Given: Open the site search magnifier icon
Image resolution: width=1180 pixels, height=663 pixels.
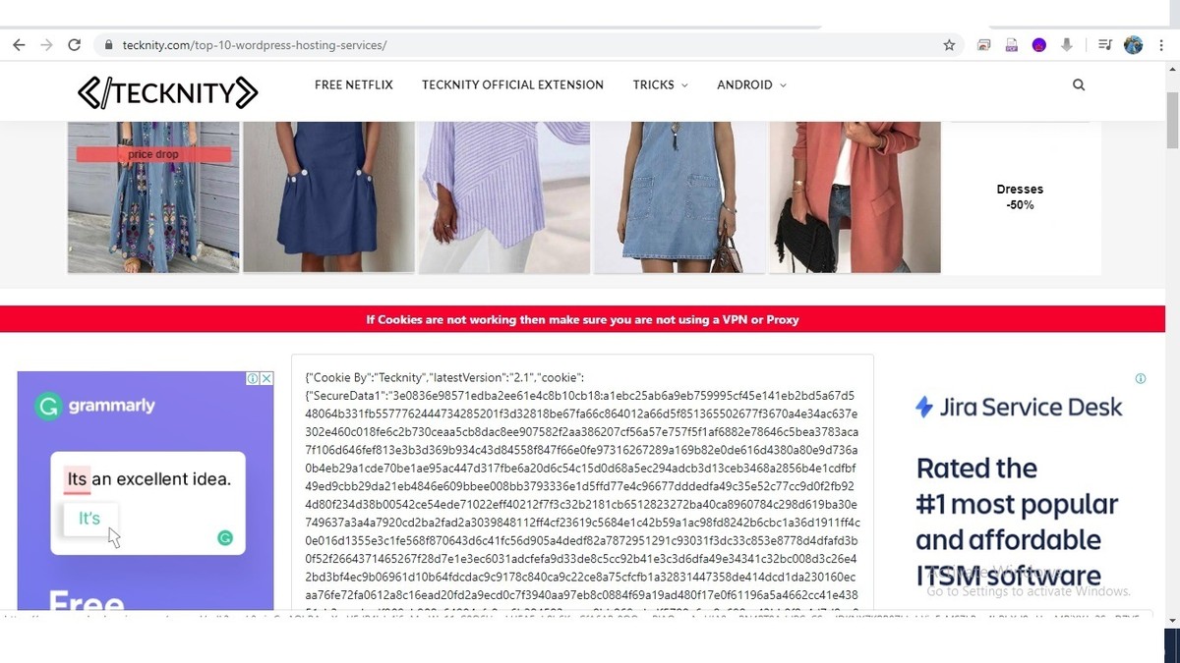Looking at the screenshot, I should (1079, 84).
